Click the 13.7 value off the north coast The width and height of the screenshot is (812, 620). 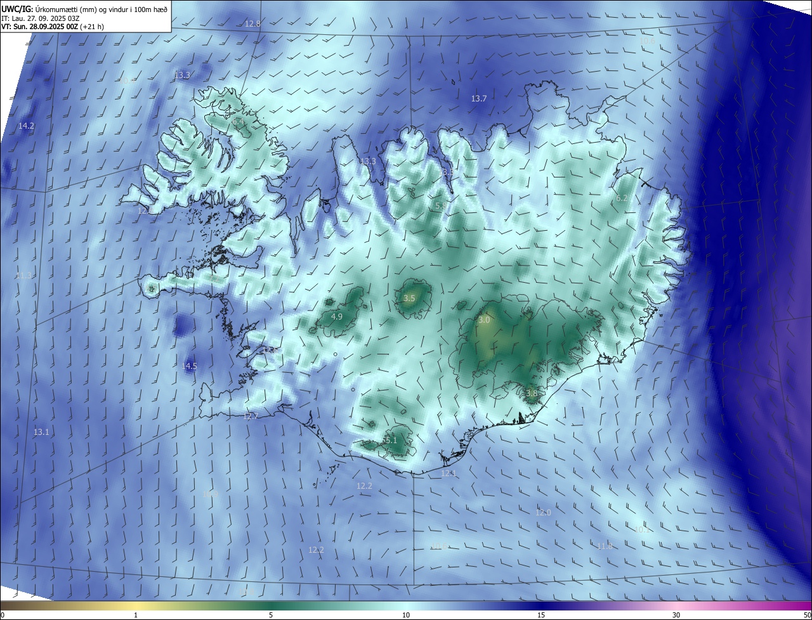(478, 99)
